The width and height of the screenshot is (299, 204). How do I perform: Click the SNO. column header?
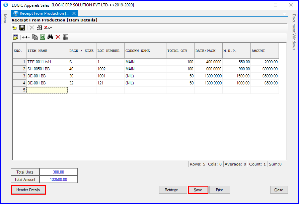click(19, 51)
